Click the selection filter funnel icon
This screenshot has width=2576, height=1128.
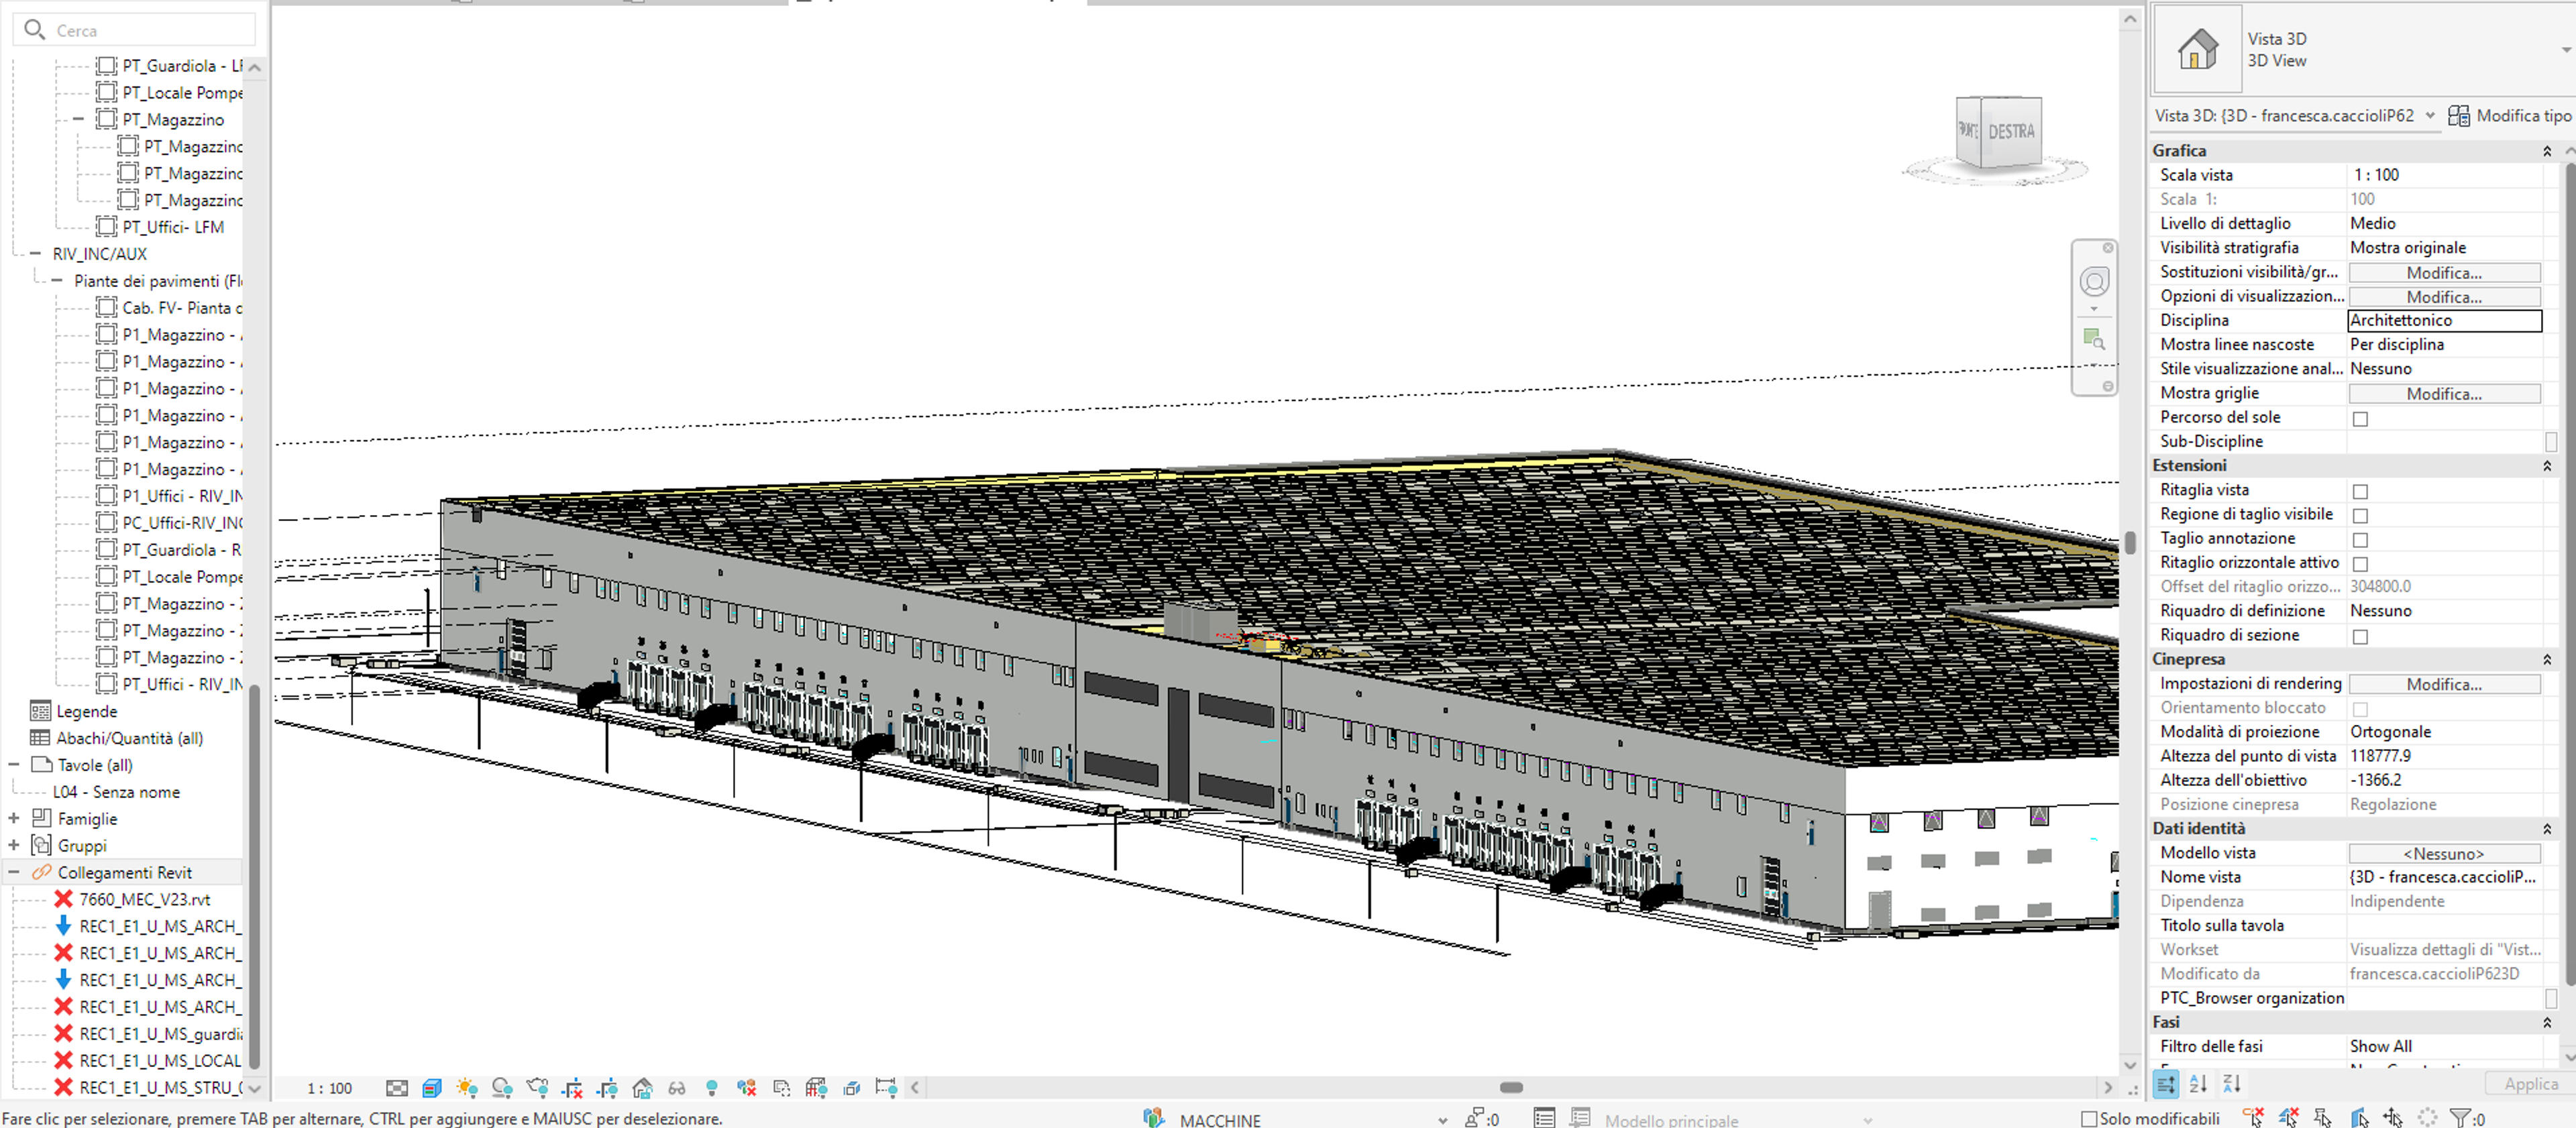click(2460, 1119)
